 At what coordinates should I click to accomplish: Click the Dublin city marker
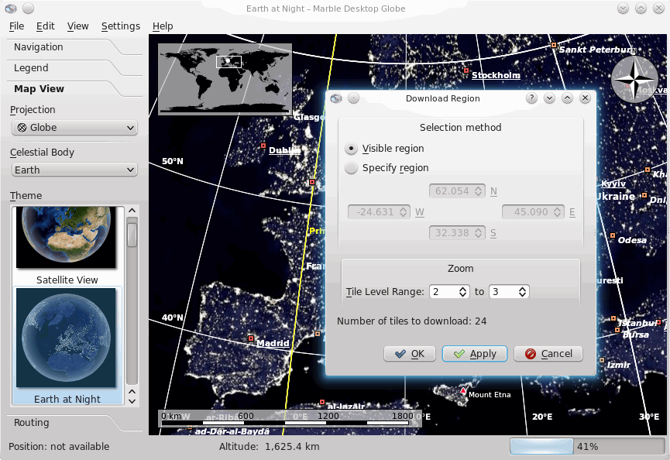click(x=263, y=146)
